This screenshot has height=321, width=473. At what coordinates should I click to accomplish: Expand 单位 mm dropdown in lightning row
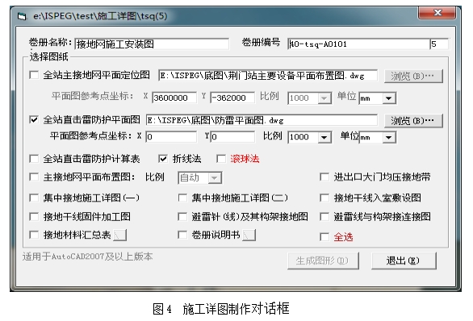tap(389, 137)
